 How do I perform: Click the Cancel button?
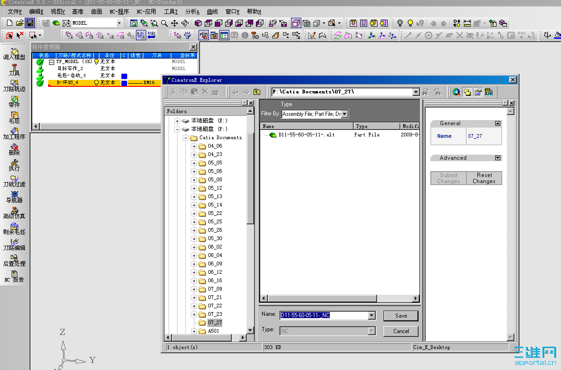[x=401, y=331]
